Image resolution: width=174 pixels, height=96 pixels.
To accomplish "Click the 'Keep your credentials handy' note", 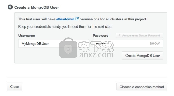I will click(x=65, y=27).
